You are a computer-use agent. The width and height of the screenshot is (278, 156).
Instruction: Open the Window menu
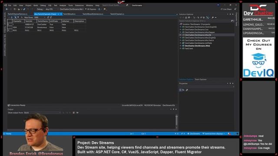89,6
